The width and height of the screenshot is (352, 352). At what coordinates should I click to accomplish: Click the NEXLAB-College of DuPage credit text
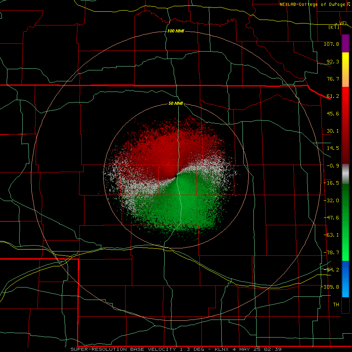click(x=312, y=4)
